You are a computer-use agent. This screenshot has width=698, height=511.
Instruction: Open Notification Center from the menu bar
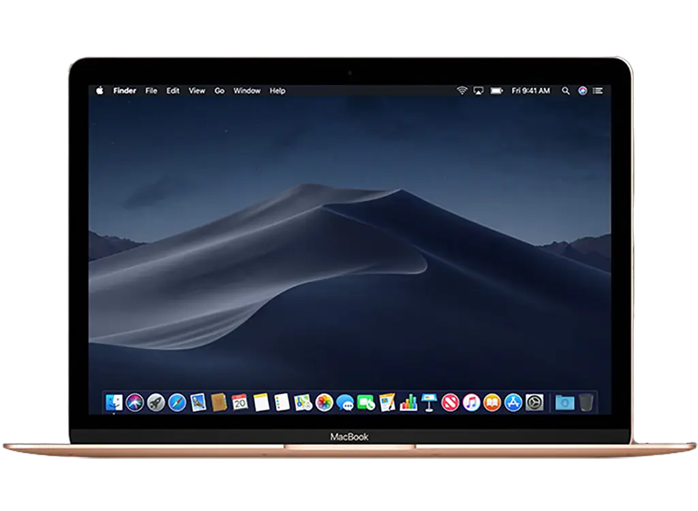point(597,90)
